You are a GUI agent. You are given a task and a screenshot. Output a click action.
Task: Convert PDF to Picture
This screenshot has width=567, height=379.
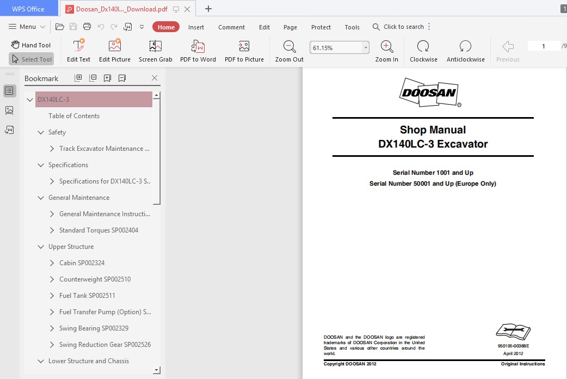244,51
